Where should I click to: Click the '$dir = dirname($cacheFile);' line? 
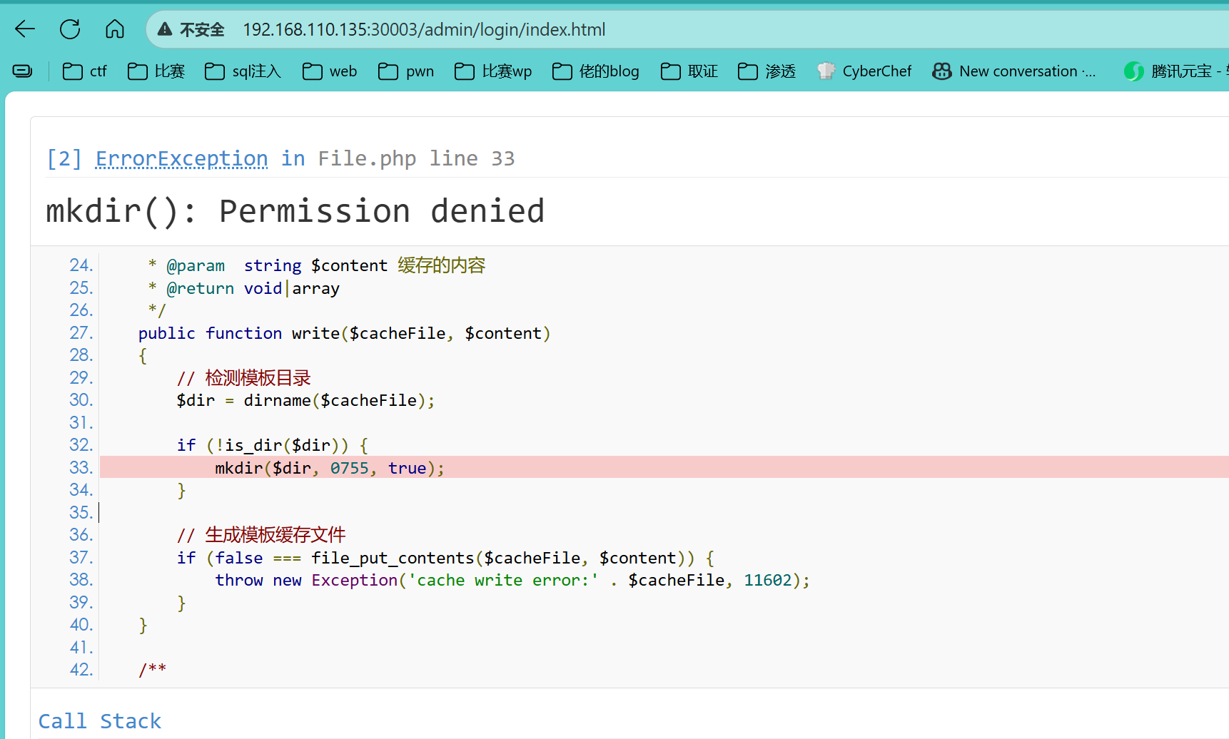pos(305,400)
